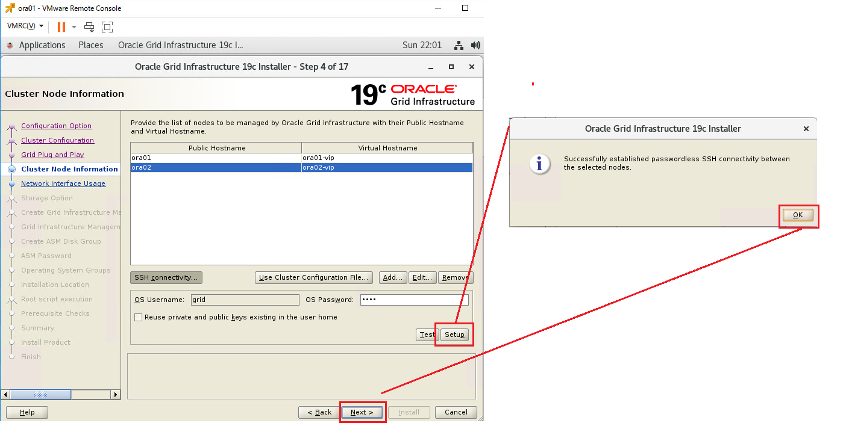Viewport: 849px width, 447px height.
Task: Click the Remove node button
Action: tap(455, 277)
